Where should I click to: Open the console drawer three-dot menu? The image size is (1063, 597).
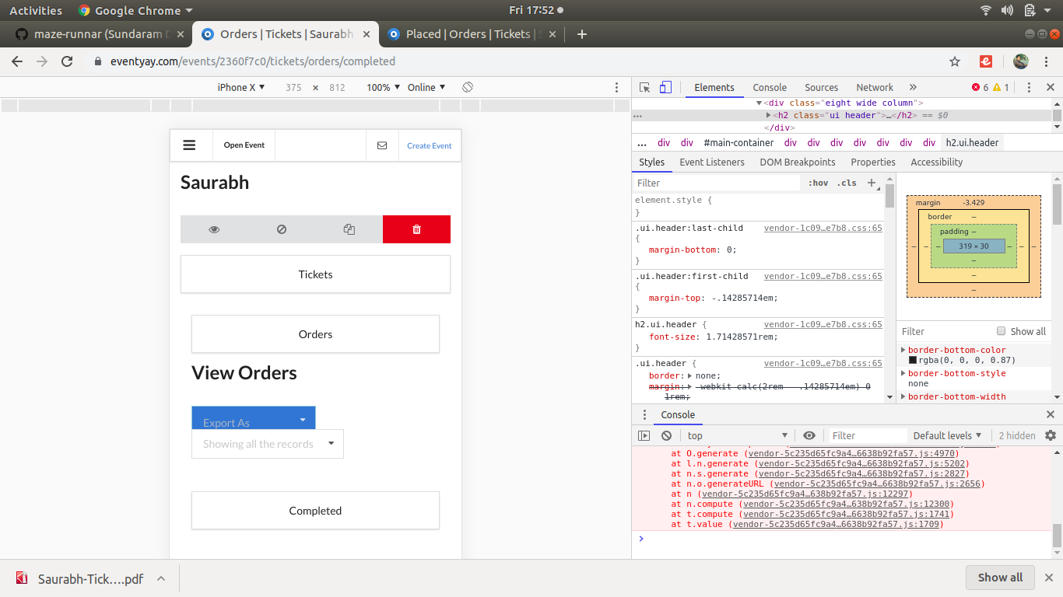[x=644, y=415]
